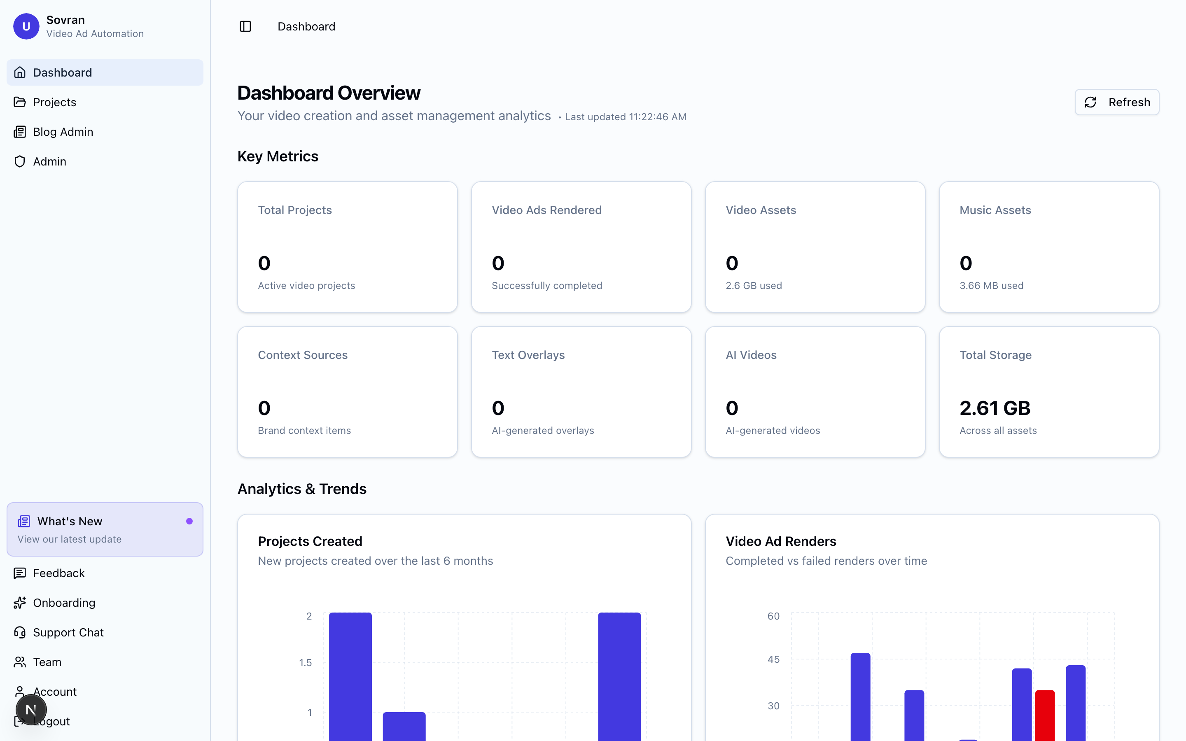Screen dimensions: 1186x741
Task: Click the Projects Created chart title
Action: [x=310, y=541]
